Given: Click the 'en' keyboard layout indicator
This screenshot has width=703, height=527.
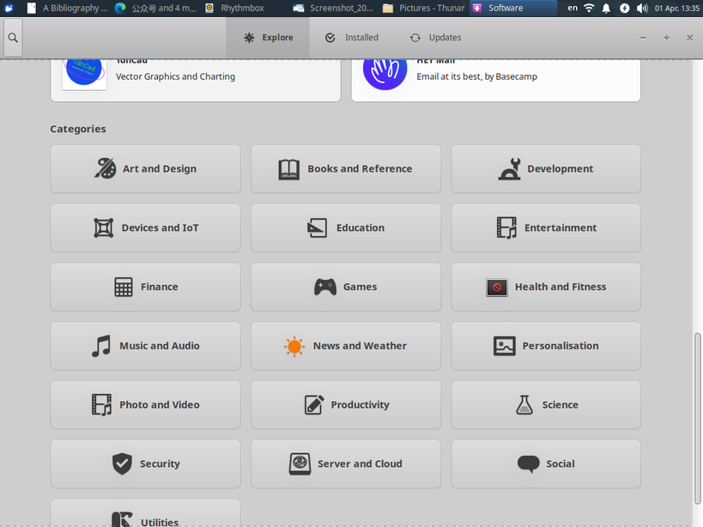Looking at the screenshot, I should pyautogui.click(x=573, y=8).
